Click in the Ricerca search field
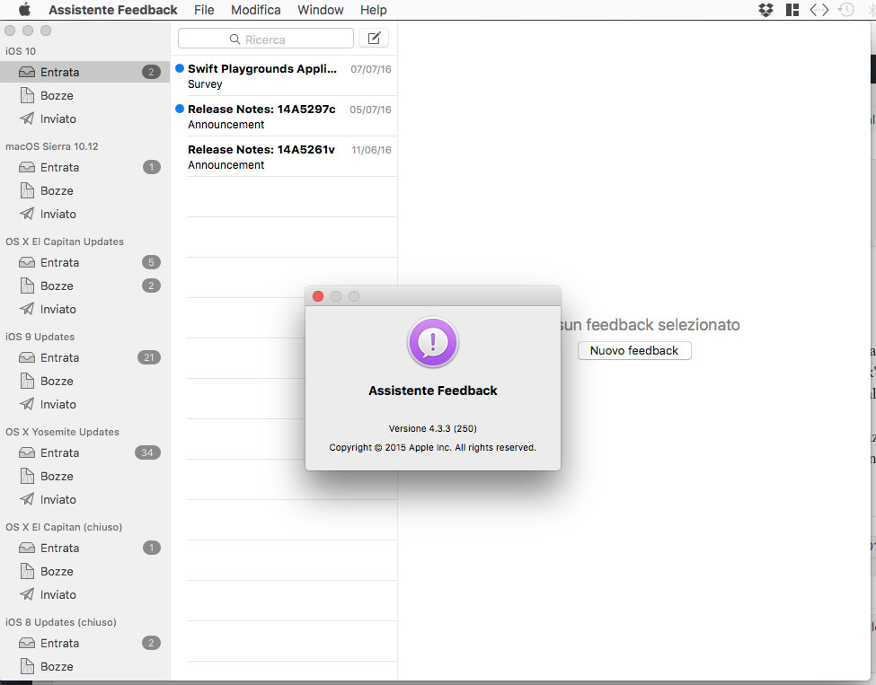The image size is (876, 685). [x=266, y=40]
